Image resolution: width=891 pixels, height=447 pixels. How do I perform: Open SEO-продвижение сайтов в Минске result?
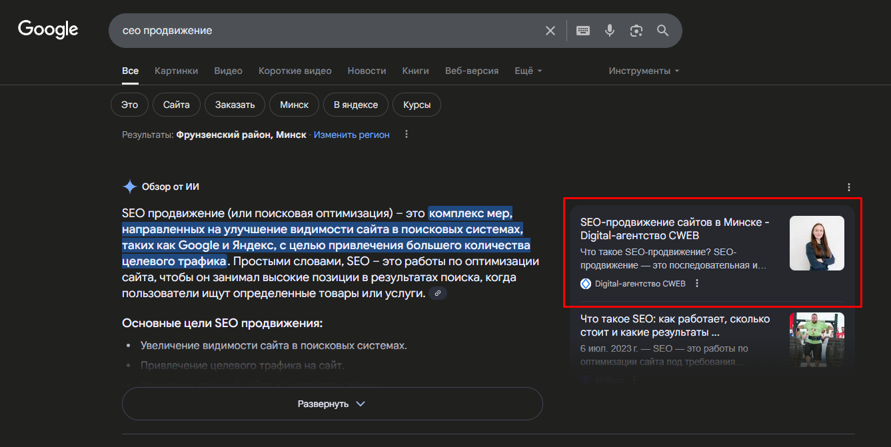pyautogui.click(x=675, y=228)
